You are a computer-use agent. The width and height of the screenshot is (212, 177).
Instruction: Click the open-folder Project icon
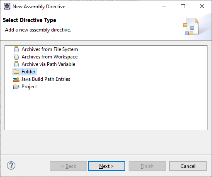pyautogui.click(x=16, y=87)
